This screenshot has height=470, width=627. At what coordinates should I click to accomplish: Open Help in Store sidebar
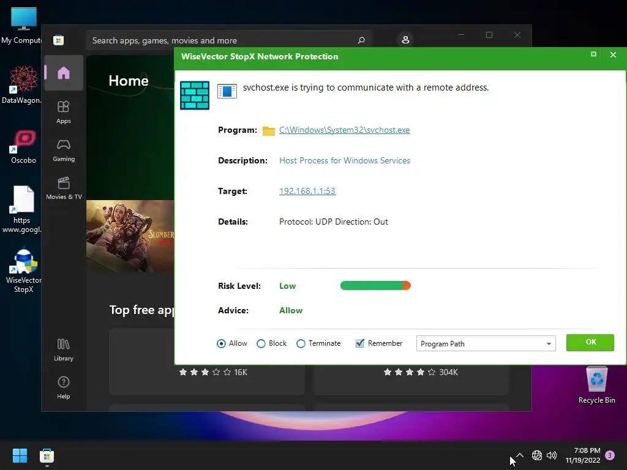[x=64, y=387]
